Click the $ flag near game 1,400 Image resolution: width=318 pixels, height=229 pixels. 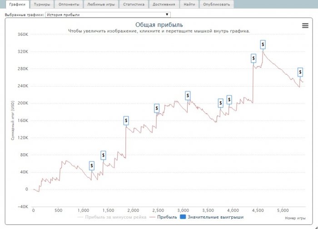point(103,155)
